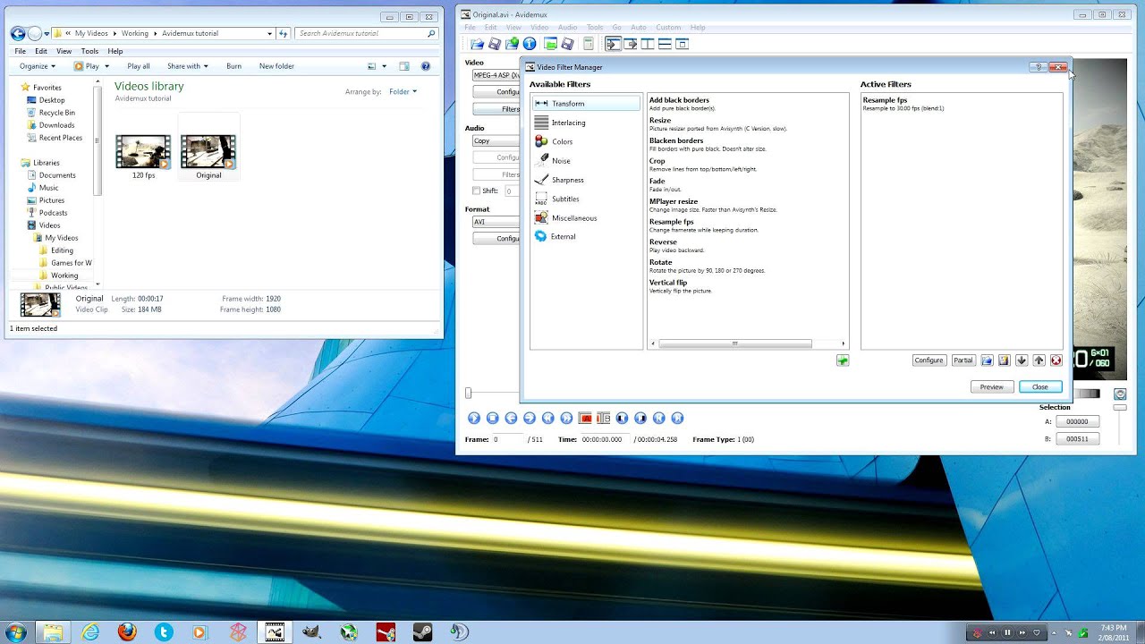
Task: Click the video information (i) toolbar icon
Action: [530, 44]
